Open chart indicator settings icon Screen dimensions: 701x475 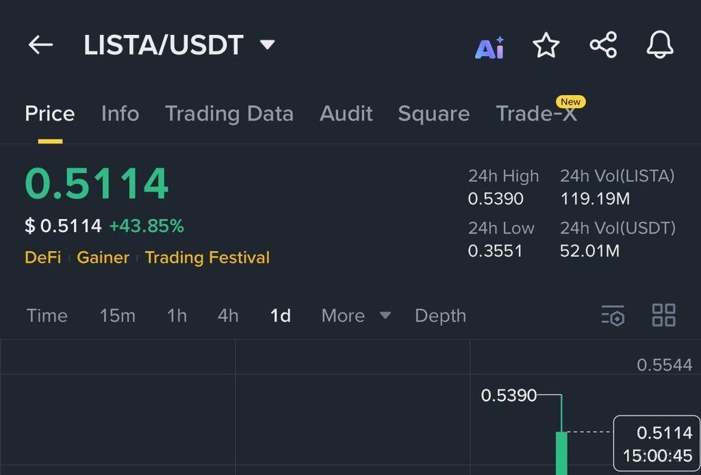pyautogui.click(x=613, y=316)
